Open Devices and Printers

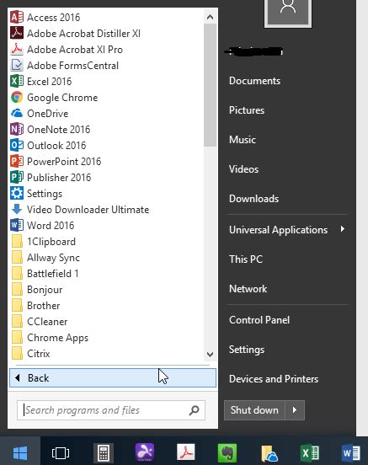(x=274, y=379)
